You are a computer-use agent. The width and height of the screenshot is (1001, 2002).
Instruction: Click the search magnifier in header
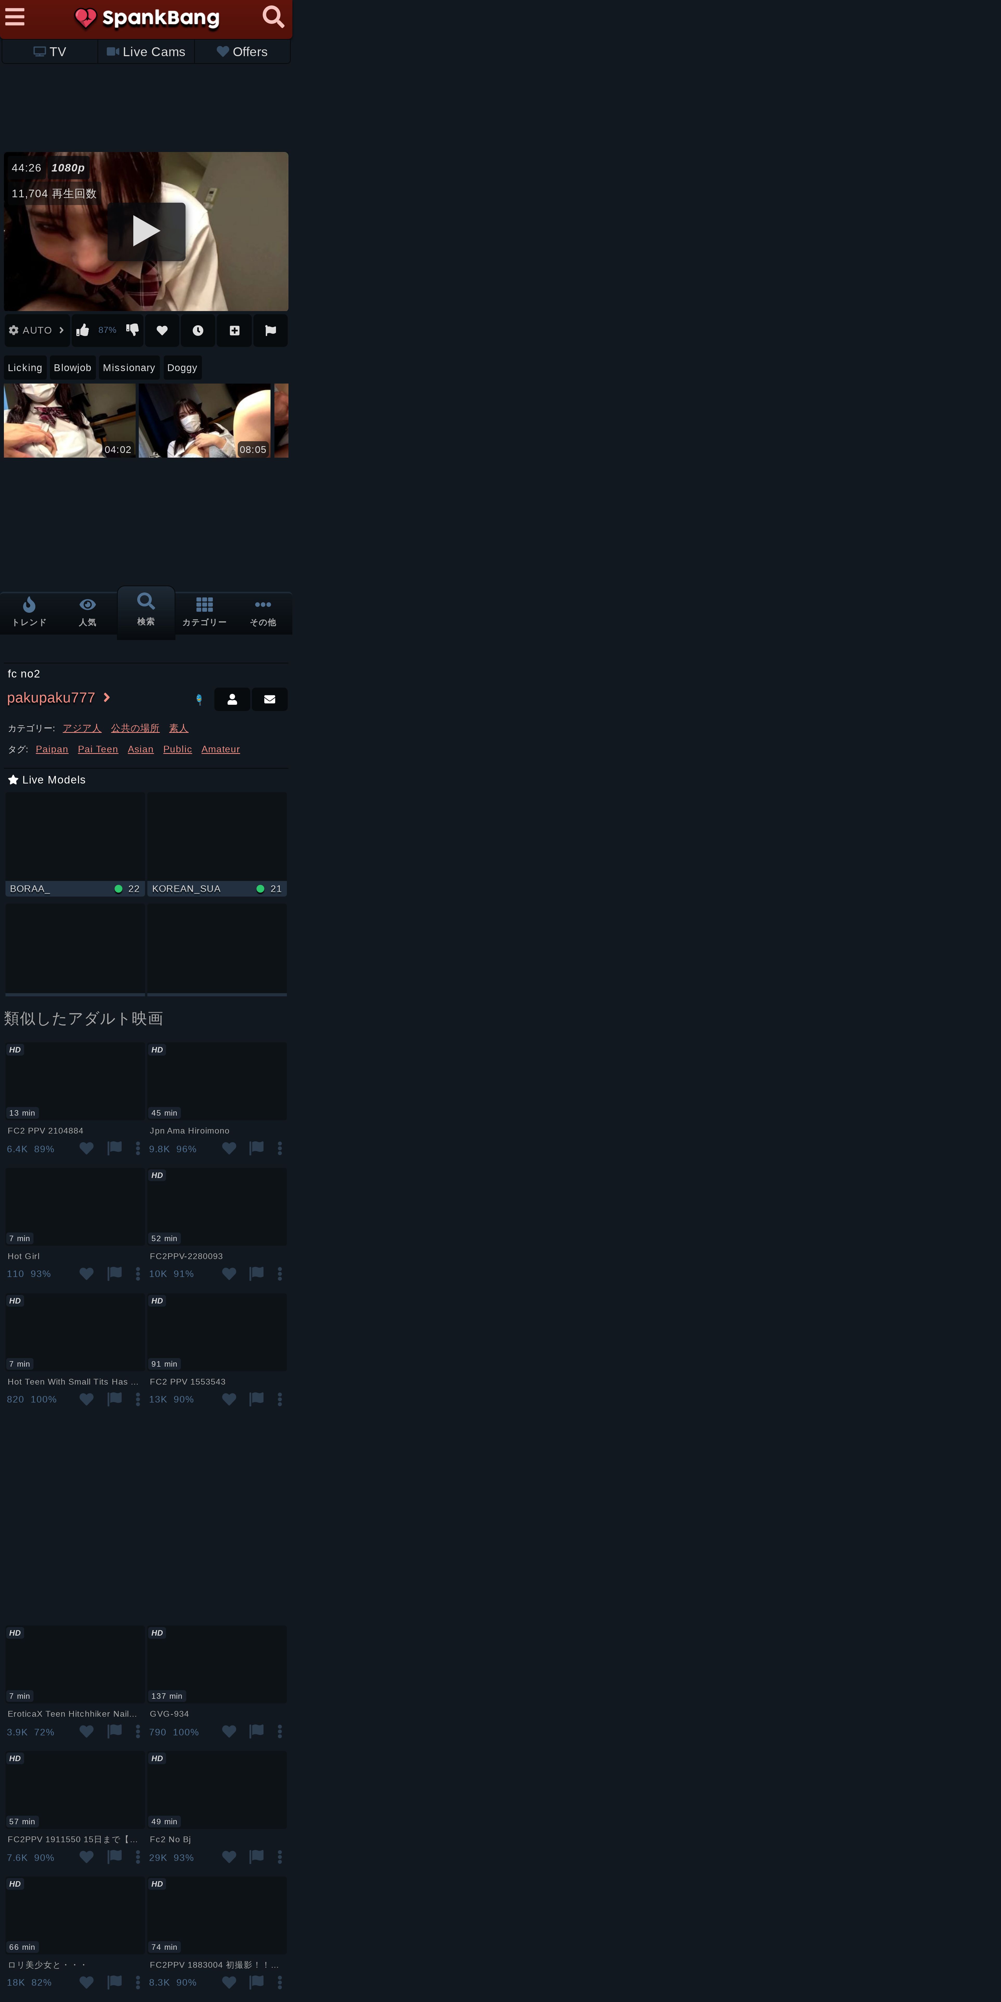click(273, 17)
